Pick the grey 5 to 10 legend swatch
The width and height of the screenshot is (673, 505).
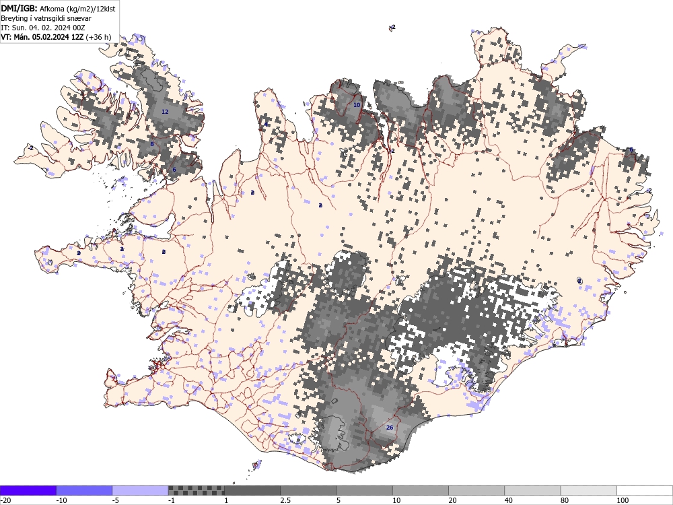tap(364, 490)
